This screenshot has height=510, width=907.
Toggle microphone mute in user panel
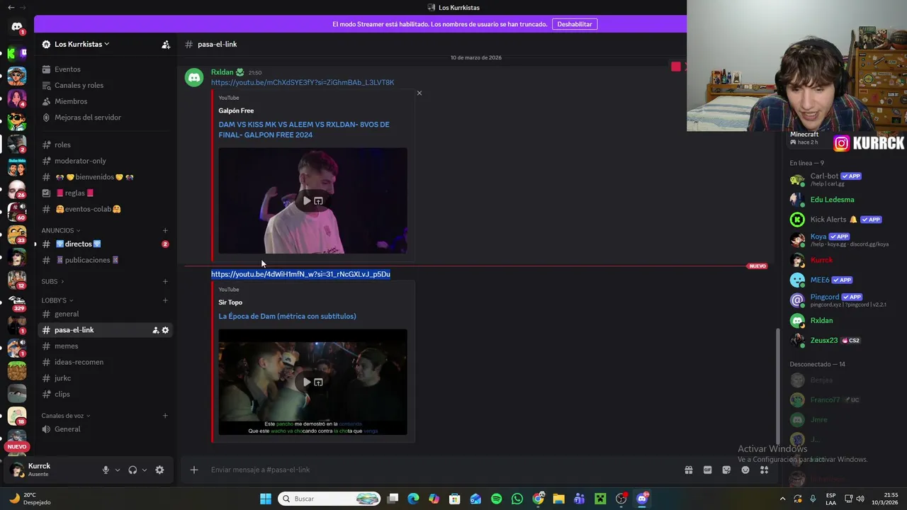coord(106,470)
